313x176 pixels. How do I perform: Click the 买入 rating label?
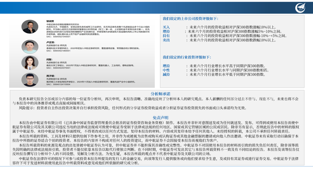tap(166, 27)
